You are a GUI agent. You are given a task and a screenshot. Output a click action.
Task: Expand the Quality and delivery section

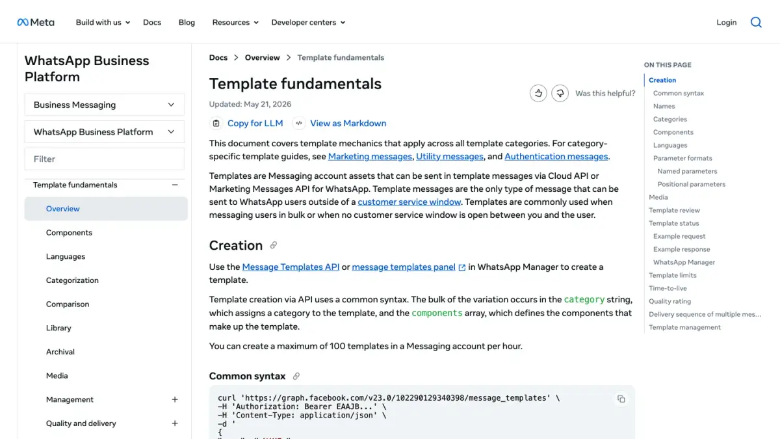click(x=175, y=423)
